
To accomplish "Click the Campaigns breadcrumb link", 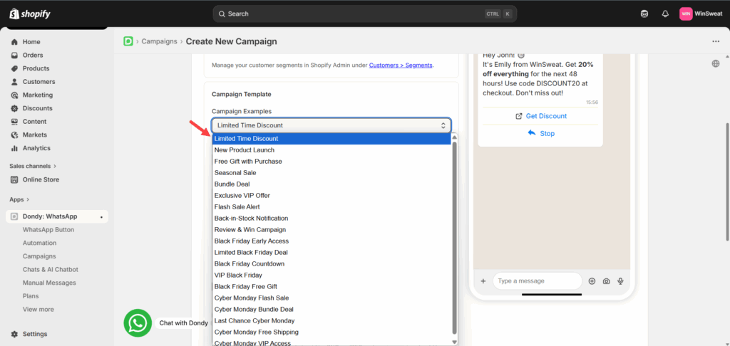I will [158, 41].
